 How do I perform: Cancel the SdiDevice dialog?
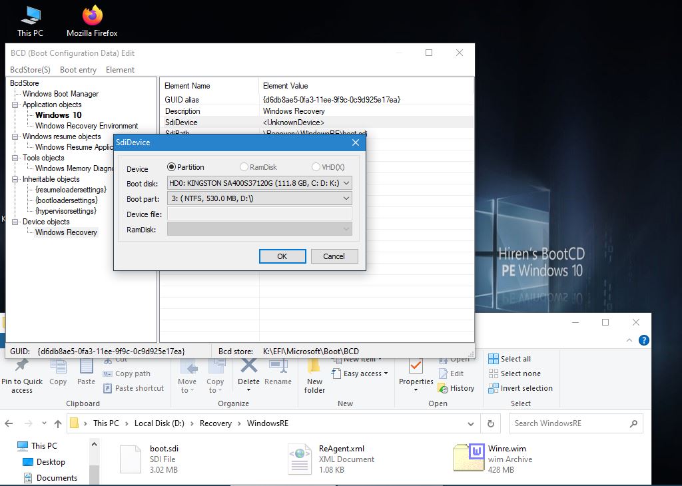coord(334,256)
